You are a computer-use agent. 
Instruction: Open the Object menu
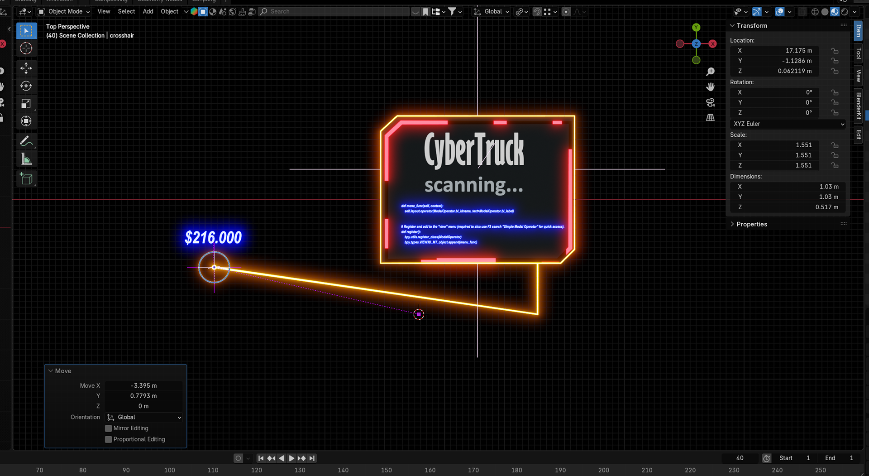(170, 12)
